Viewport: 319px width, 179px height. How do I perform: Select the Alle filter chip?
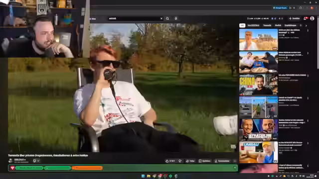pos(242,25)
